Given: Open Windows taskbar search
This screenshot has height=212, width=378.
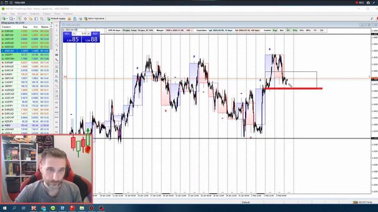Looking at the screenshot, I should coord(14,208).
